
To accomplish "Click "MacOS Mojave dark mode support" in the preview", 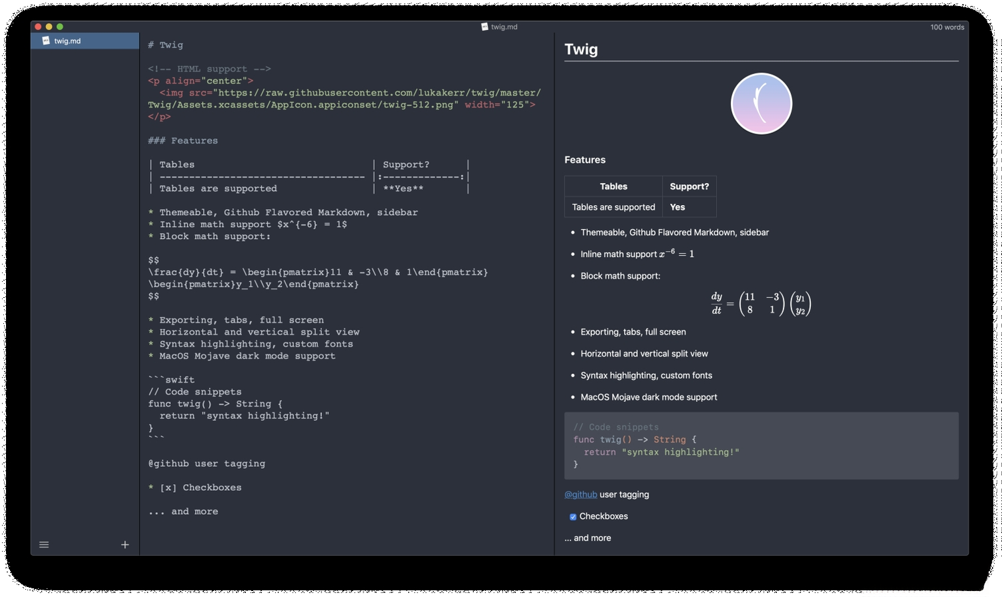I will 649,397.
